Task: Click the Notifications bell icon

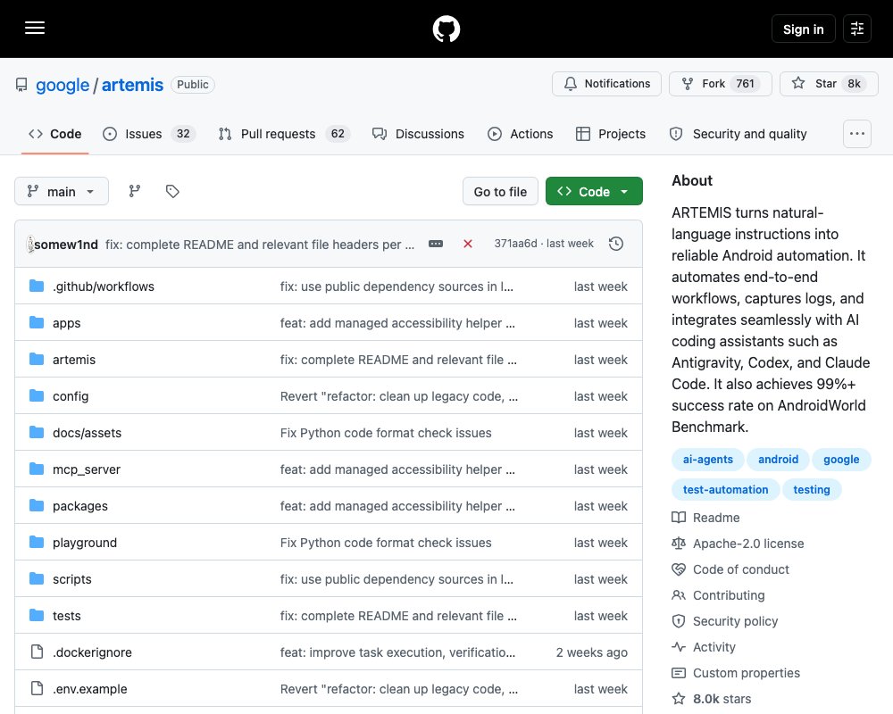Action: pos(570,84)
